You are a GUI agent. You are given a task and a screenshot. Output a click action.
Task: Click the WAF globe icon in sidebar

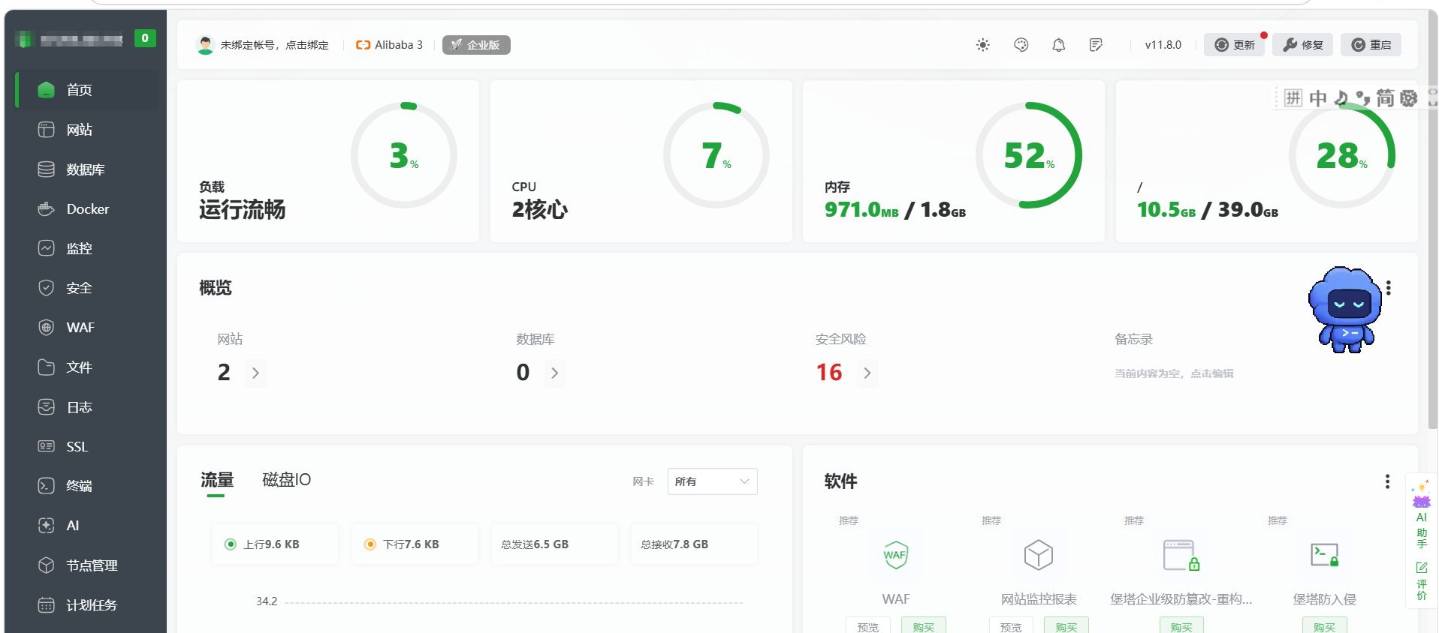pos(46,327)
